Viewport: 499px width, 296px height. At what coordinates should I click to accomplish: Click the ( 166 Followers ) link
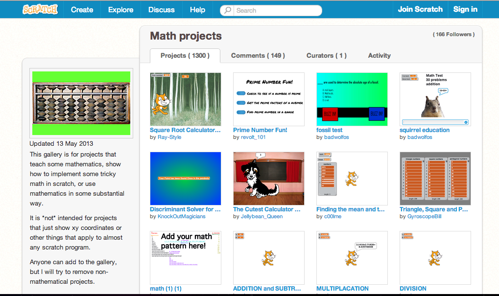[x=453, y=34]
